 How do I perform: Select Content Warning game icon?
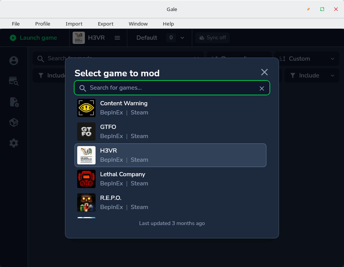[x=86, y=108]
